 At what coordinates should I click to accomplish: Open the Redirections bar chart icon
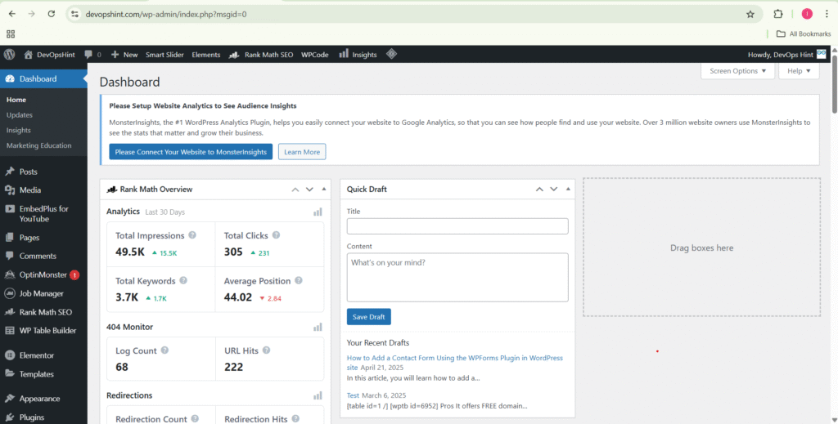[x=318, y=395]
